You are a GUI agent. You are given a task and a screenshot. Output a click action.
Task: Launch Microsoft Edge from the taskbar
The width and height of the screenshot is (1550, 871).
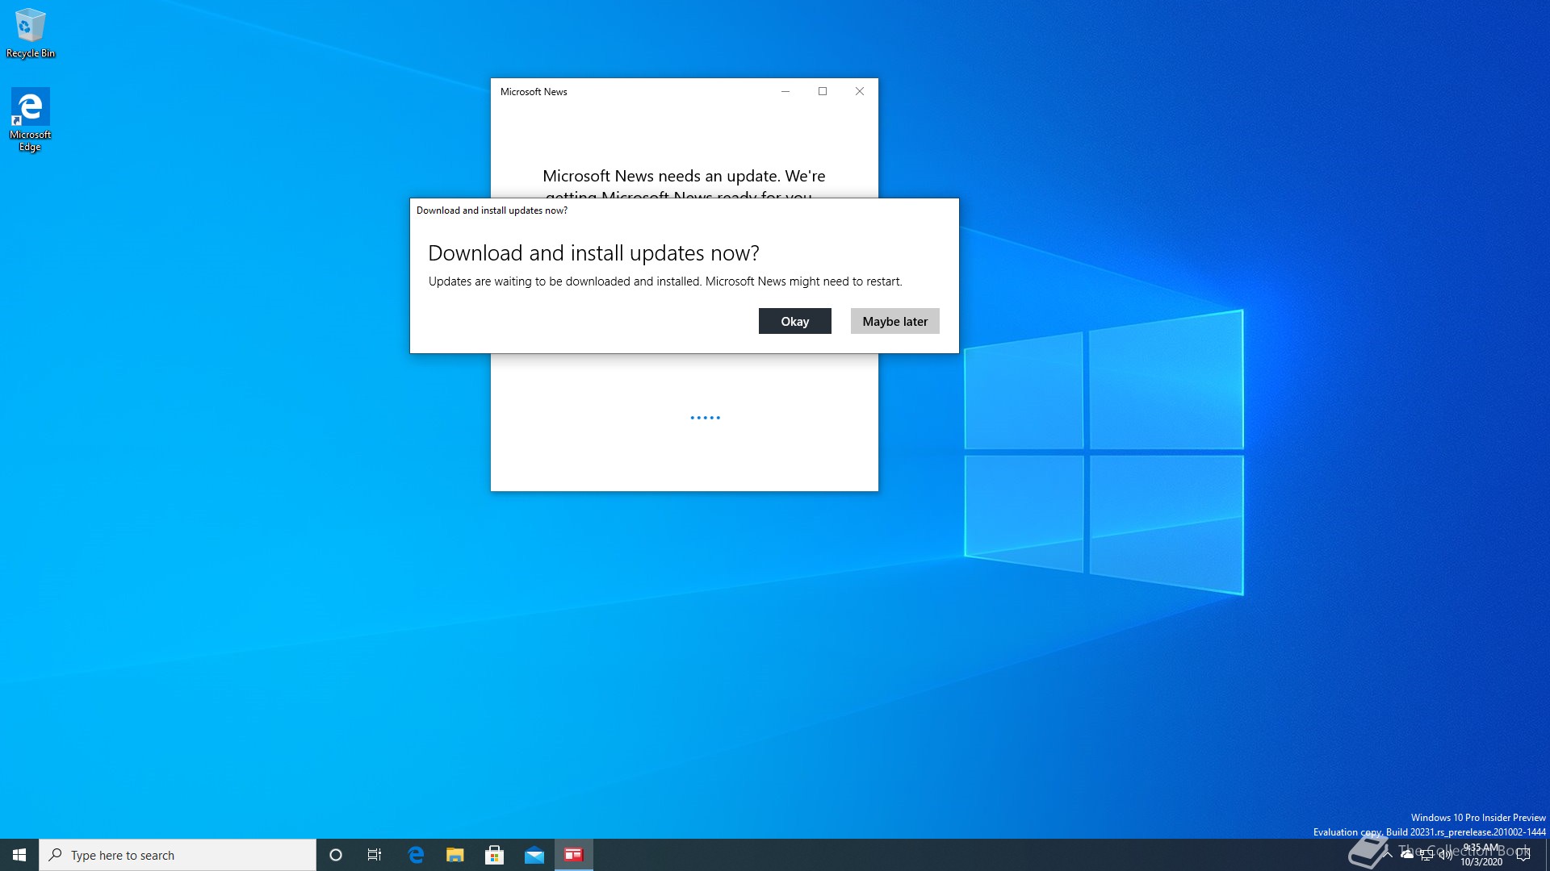(x=416, y=855)
